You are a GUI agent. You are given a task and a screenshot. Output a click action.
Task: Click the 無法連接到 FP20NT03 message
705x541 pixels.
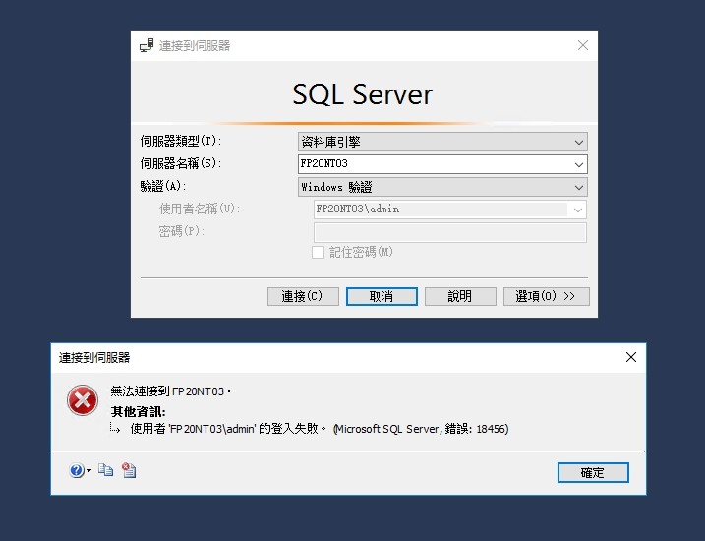coord(171,391)
